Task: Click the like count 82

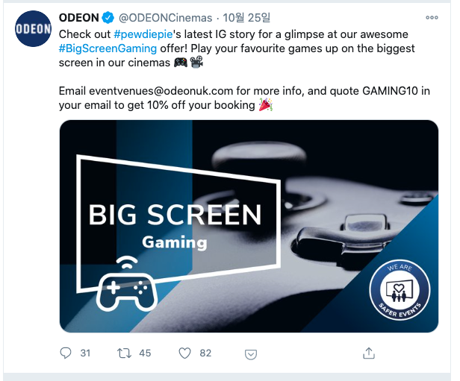Action: click(x=205, y=353)
